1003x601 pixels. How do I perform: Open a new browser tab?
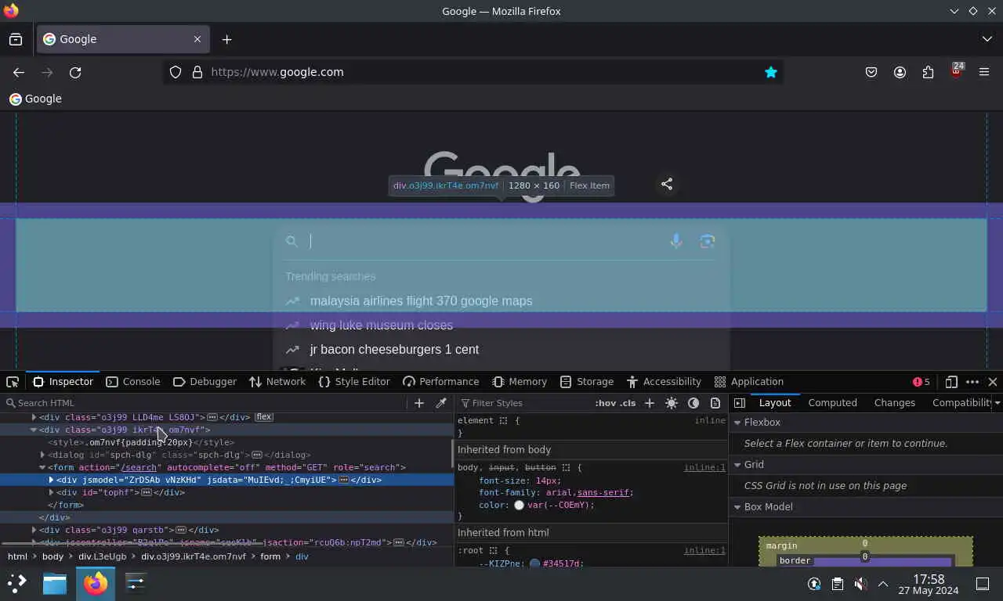pyautogui.click(x=226, y=39)
